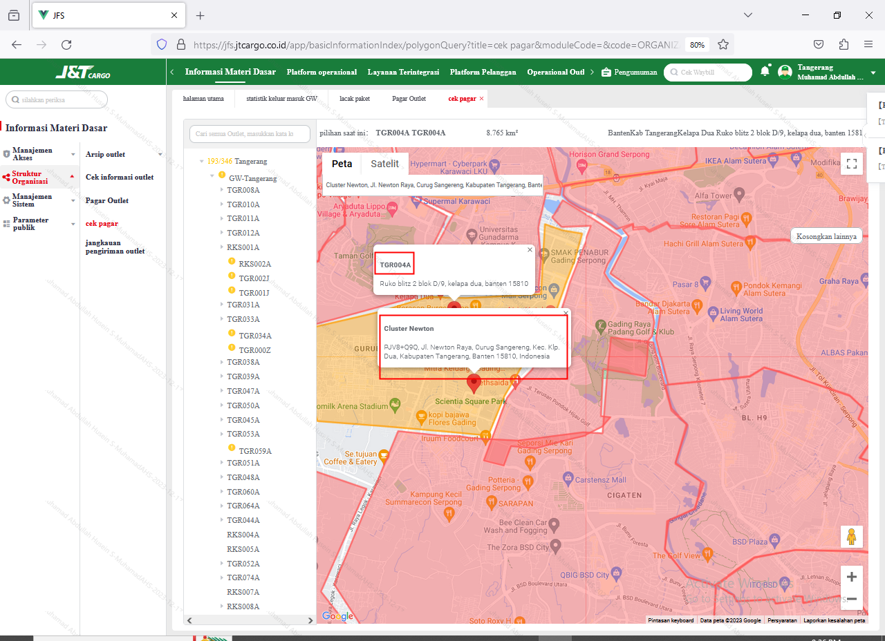This screenshot has width=885, height=641.
Task: Switch map to Peta view
Action: (342, 164)
